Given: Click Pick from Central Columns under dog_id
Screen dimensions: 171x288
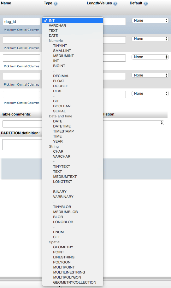Looking at the screenshot, I should coord(21,30).
